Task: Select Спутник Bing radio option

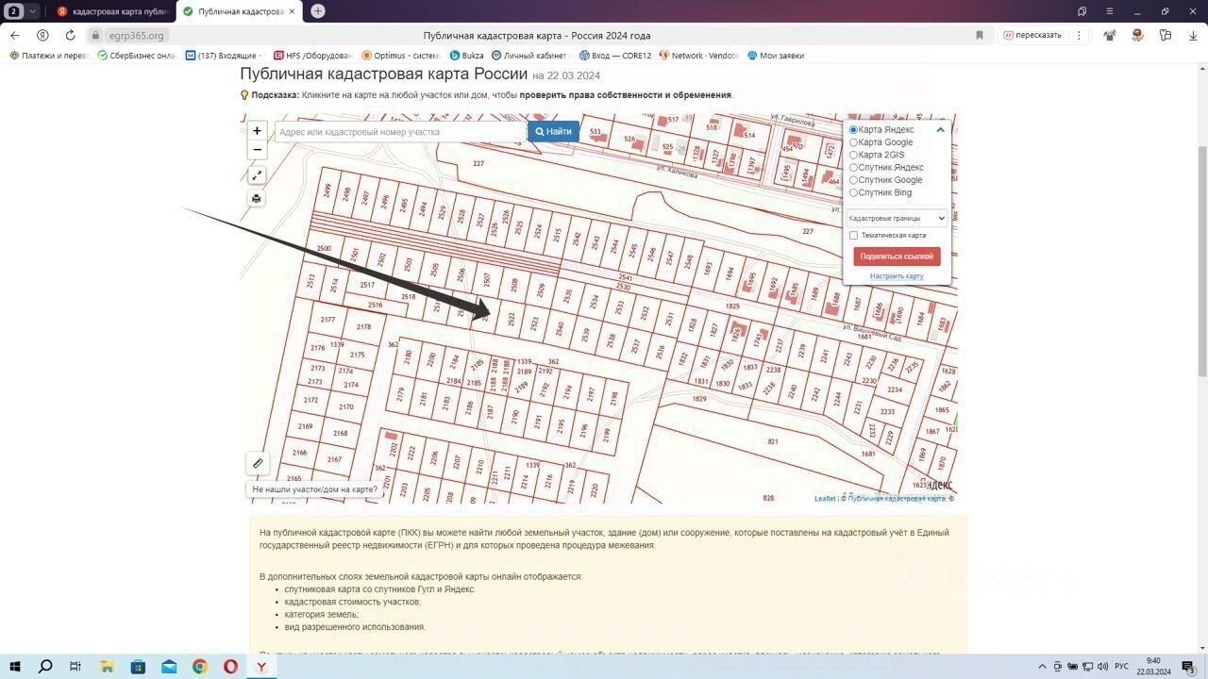Action: tap(853, 192)
